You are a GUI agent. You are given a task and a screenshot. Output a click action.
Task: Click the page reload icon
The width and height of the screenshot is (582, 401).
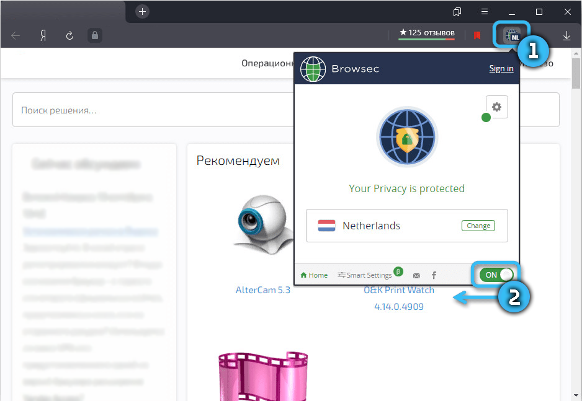pos(69,35)
